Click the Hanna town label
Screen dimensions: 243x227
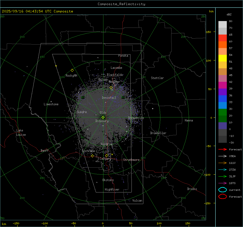click(189, 120)
